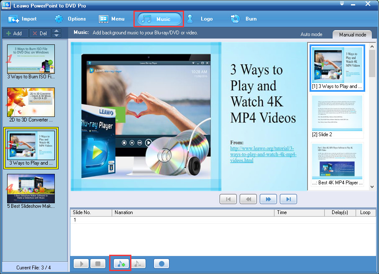Click the Del button
Image resolution: width=379 pixels, height=274 pixels.
40,33
